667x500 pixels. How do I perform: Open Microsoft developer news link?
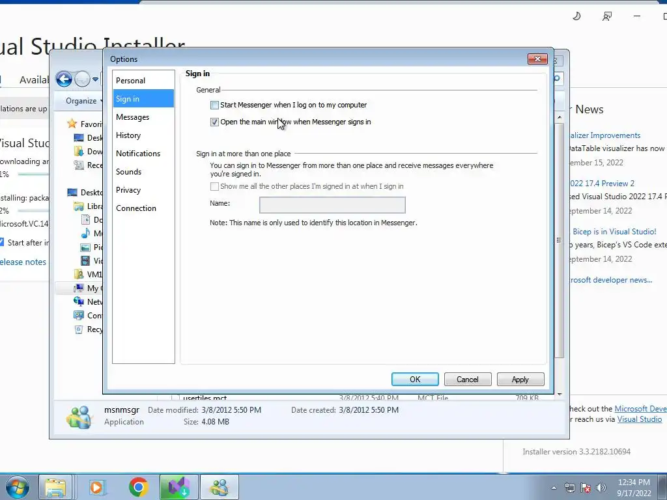pos(611,280)
